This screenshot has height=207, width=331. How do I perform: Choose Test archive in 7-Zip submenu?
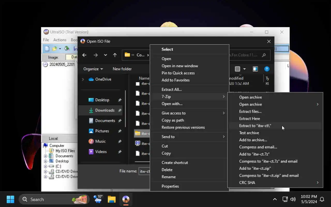tap(275, 133)
